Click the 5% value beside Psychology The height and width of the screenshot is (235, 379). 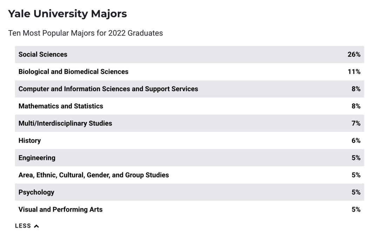click(x=356, y=192)
